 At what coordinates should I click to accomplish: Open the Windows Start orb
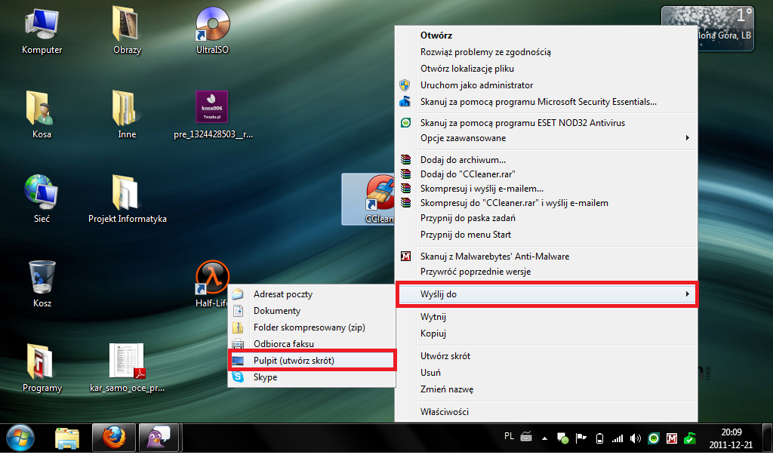tap(20, 438)
